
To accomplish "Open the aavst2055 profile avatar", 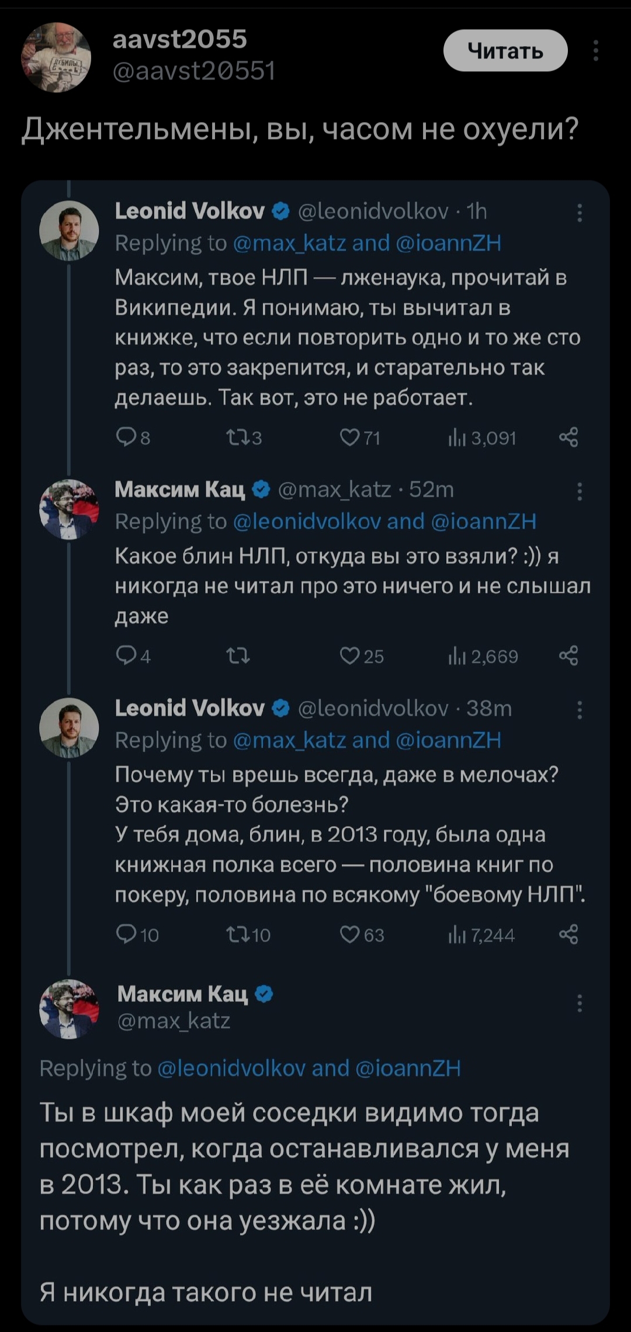I will [x=56, y=57].
